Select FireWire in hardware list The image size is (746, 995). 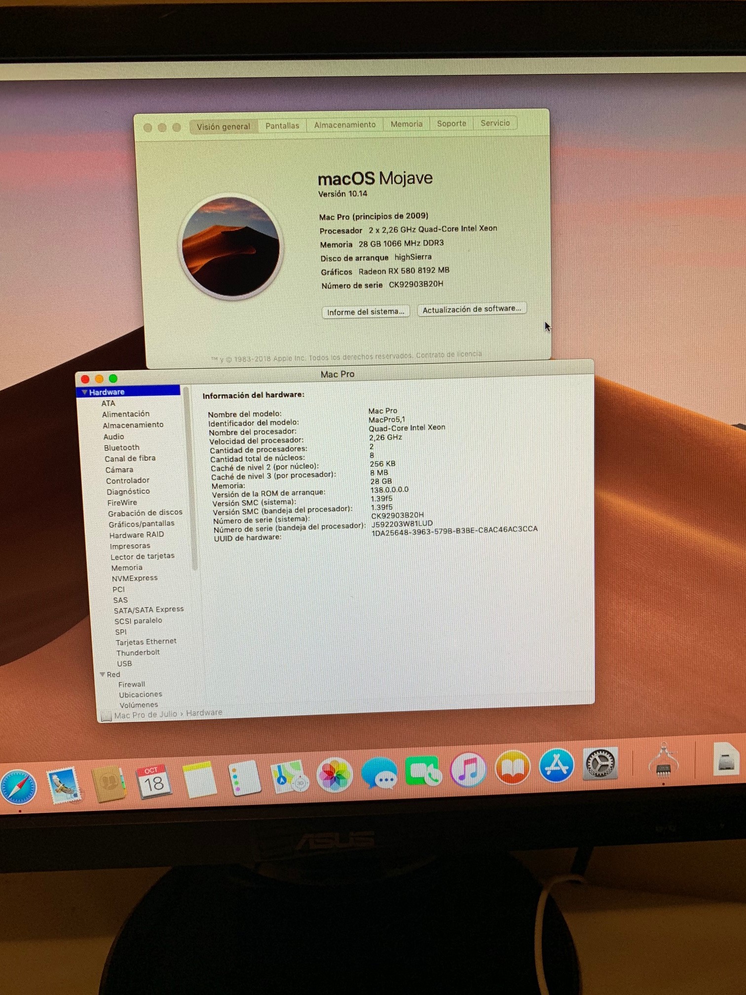(x=122, y=503)
